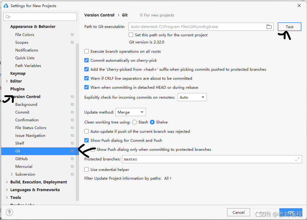Click the OK button
Viewport: 307px width, 220px height.
(291, 212)
